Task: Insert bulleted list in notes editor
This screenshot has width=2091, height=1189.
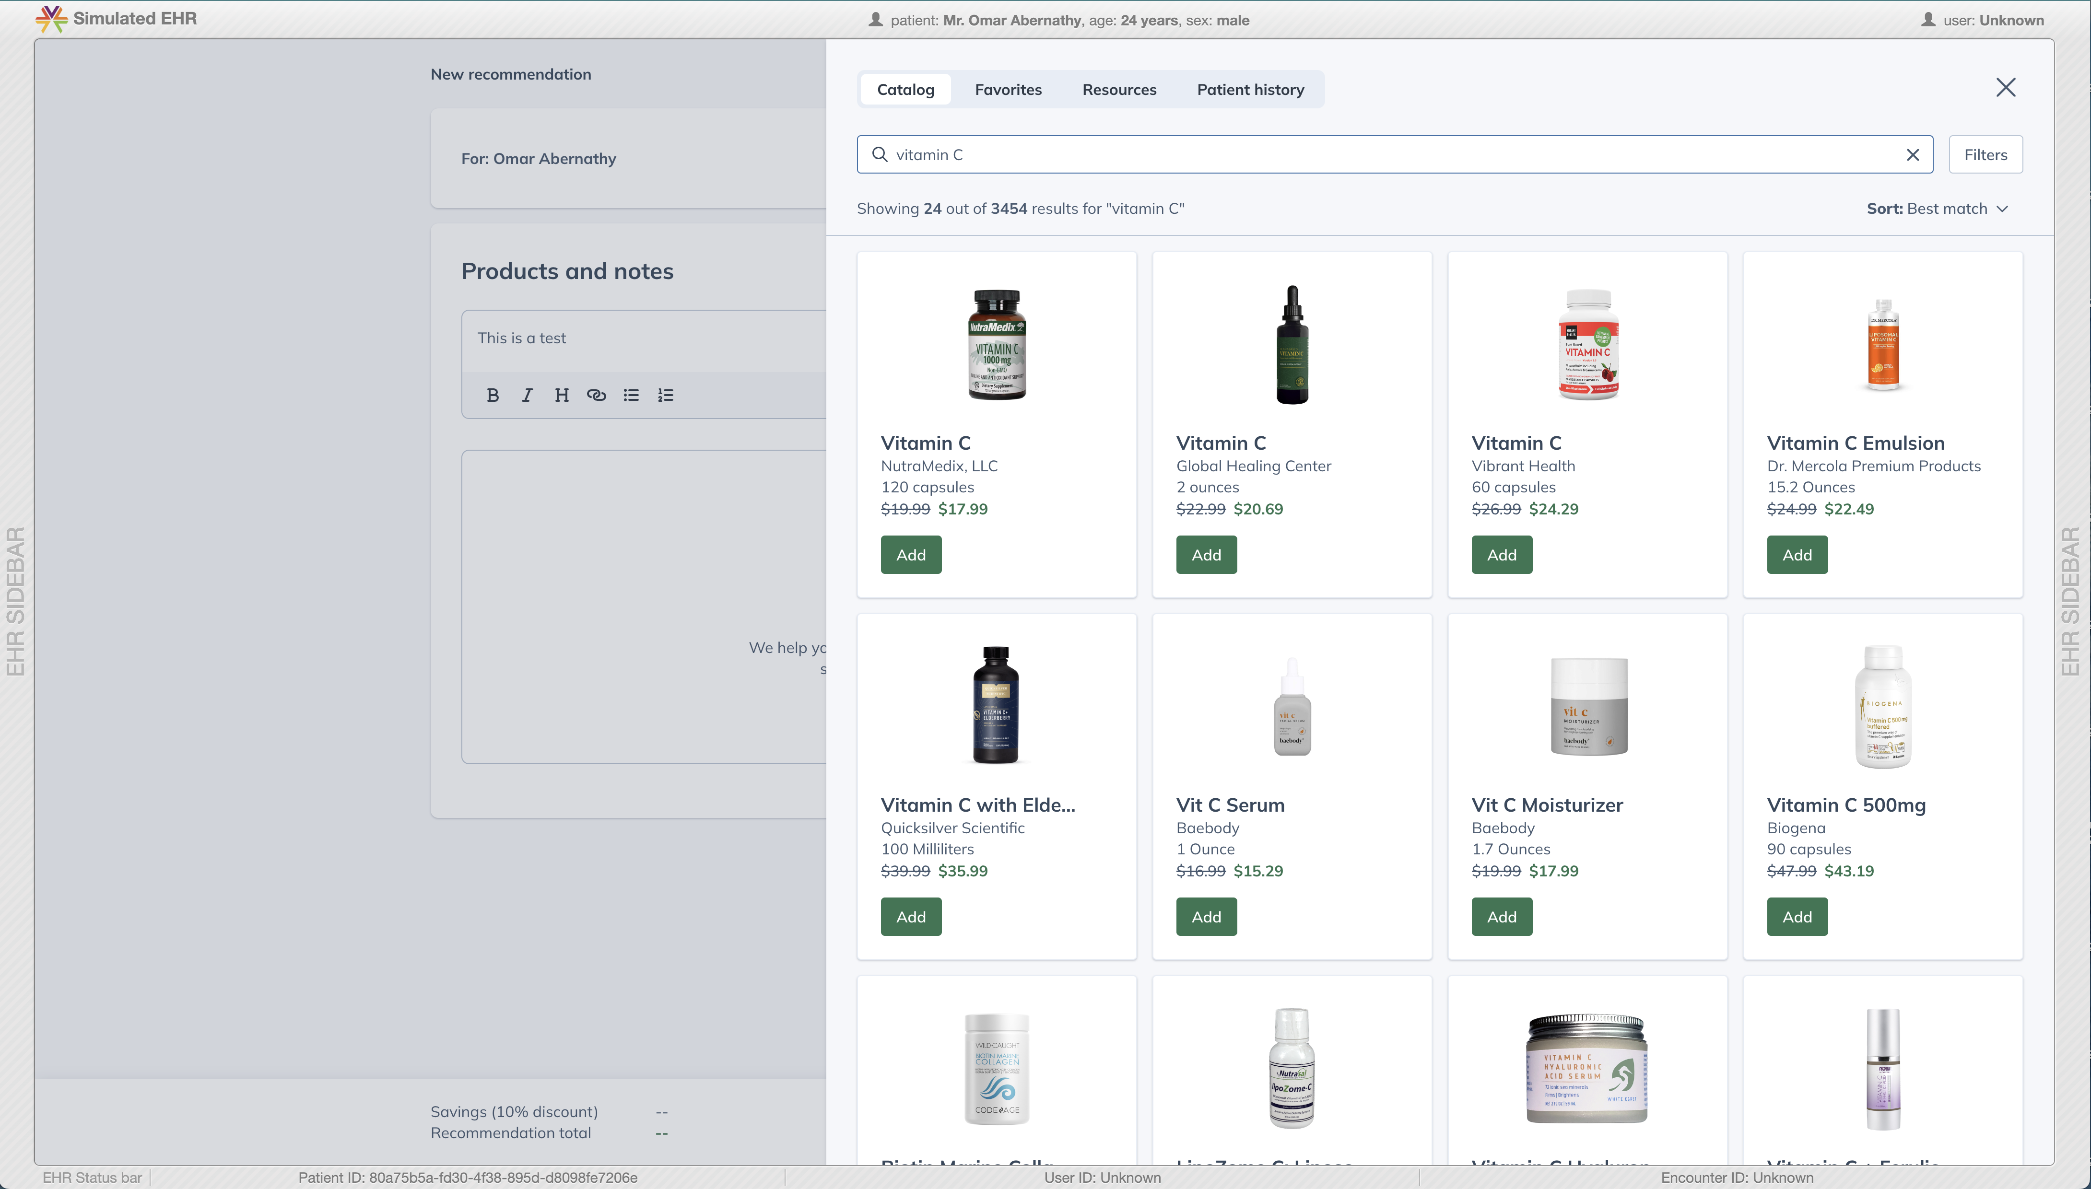Action: (x=632, y=395)
